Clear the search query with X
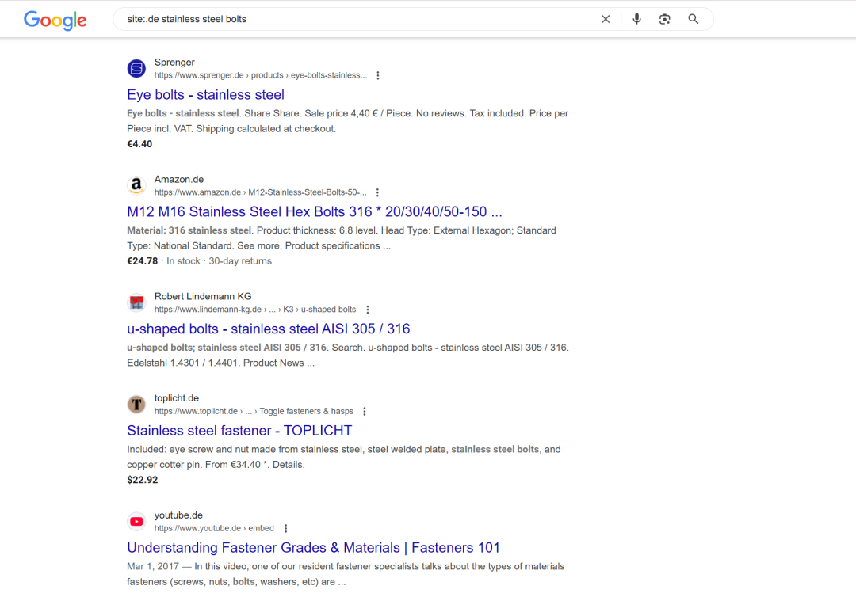 pos(606,19)
